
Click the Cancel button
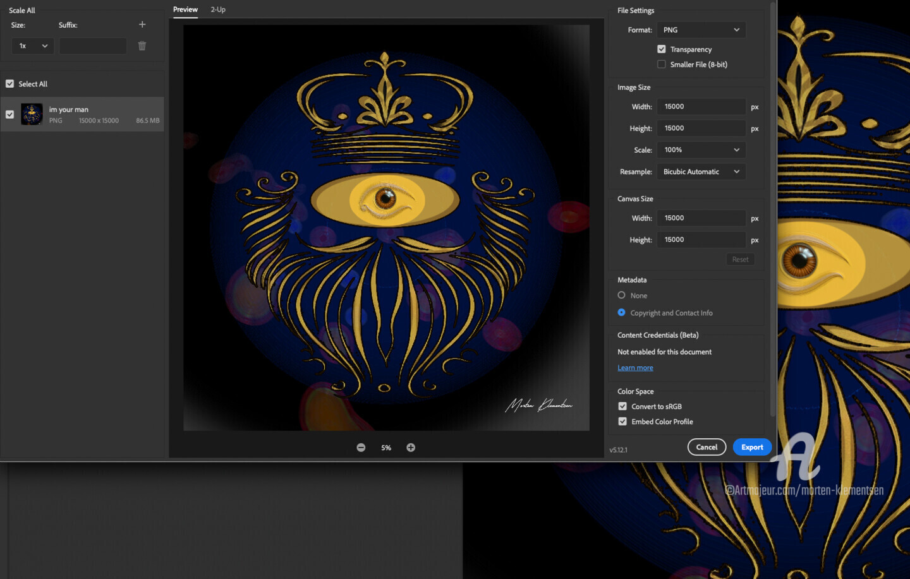click(707, 447)
